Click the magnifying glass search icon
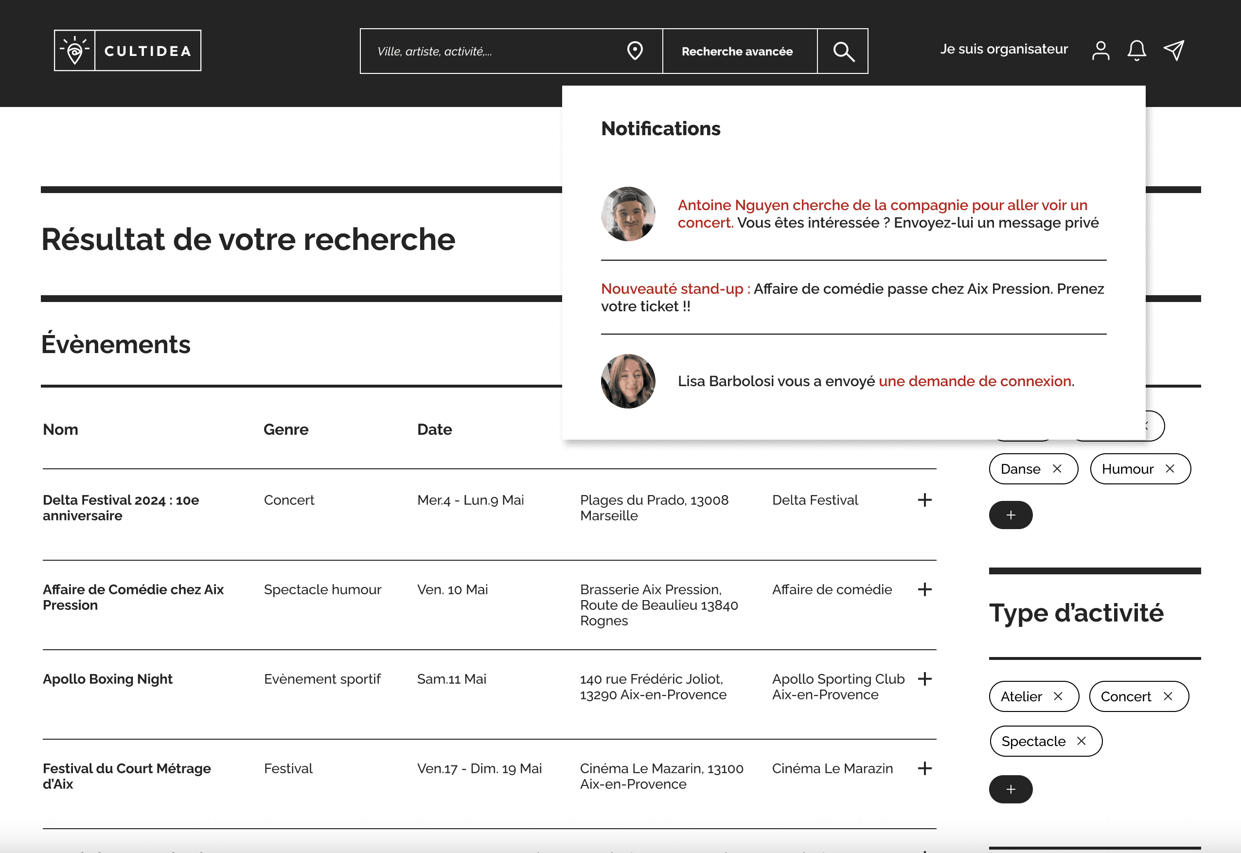Image resolution: width=1241 pixels, height=853 pixels. [x=843, y=52]
